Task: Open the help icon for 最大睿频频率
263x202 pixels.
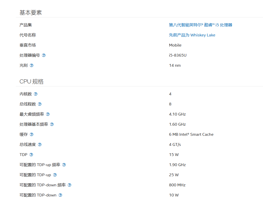Action: pos(48,114)
